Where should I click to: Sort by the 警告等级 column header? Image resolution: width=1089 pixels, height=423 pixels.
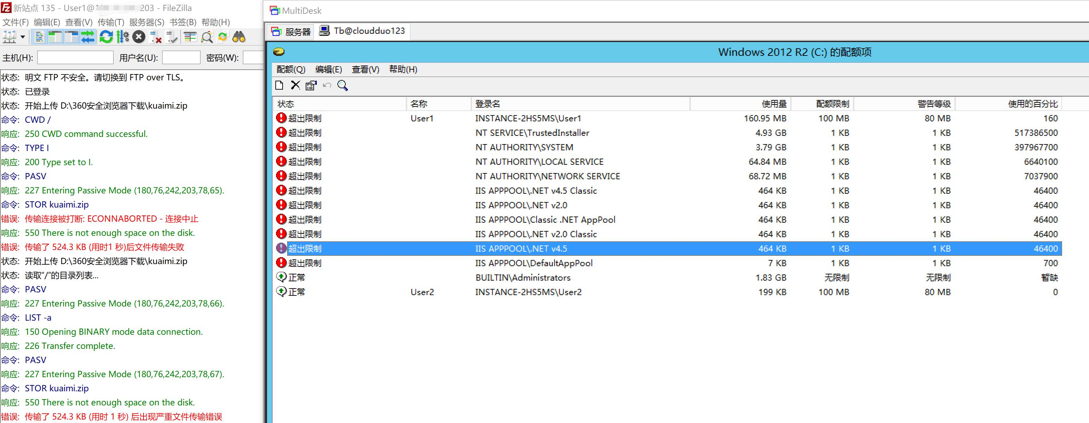[905, 104]
